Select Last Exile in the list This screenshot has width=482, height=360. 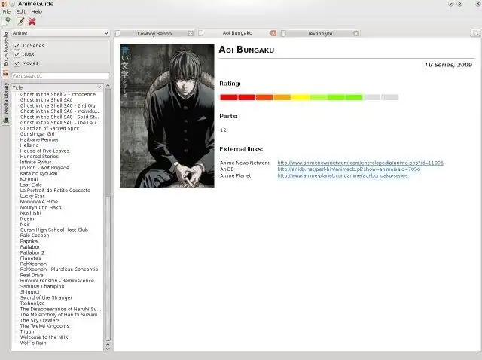31,185
